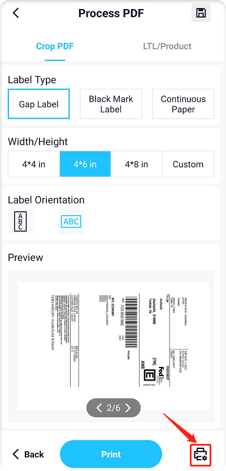
Task: Go to next preview page arrow
Action: click(128, 408)
